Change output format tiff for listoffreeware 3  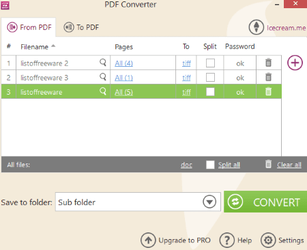click(186, 78)
